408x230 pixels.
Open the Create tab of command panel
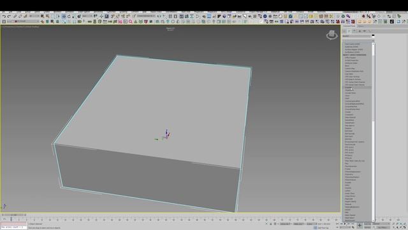click(x=344, y=31)
